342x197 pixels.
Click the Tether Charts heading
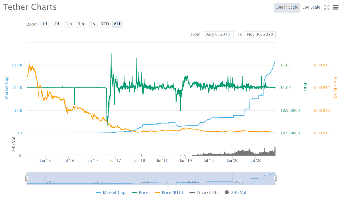coord(30,7)
